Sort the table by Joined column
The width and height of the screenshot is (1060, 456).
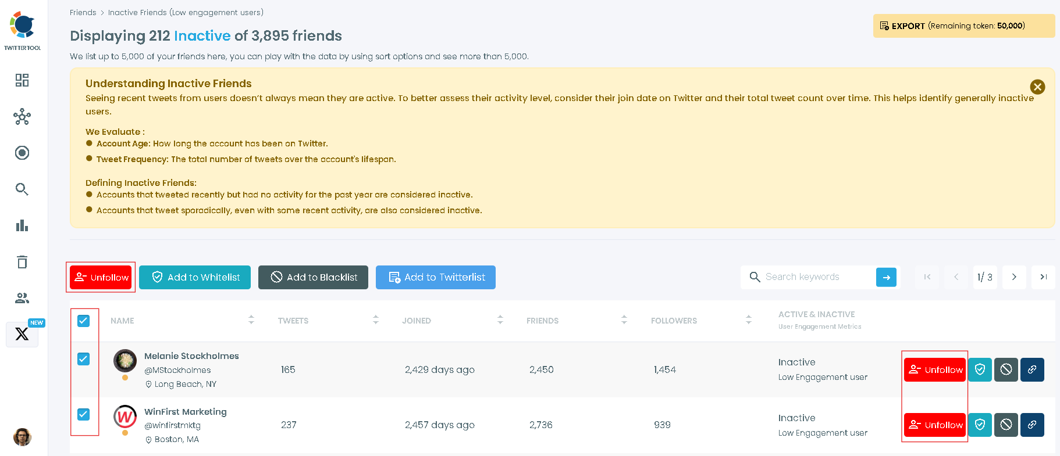pos(500,320)
